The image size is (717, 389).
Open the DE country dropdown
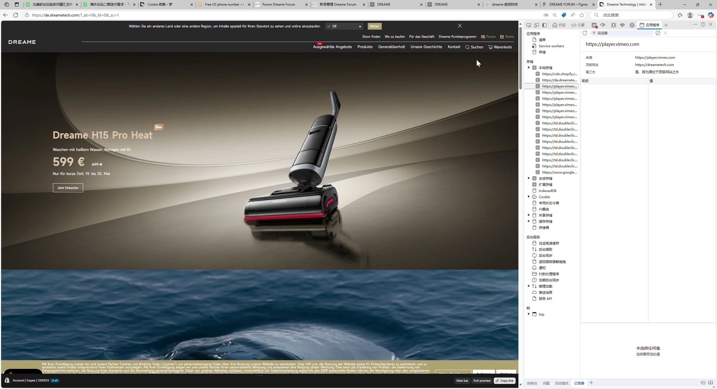tap(344, 26)
